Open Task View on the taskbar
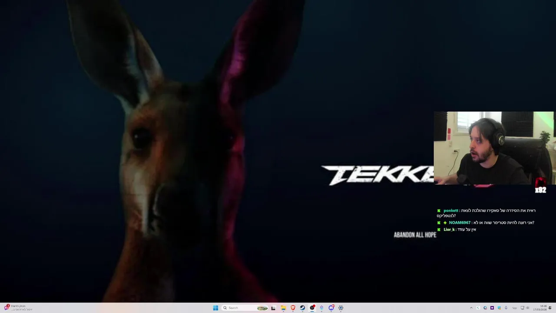Screen dimensions: 556x313 click(273, 308)
